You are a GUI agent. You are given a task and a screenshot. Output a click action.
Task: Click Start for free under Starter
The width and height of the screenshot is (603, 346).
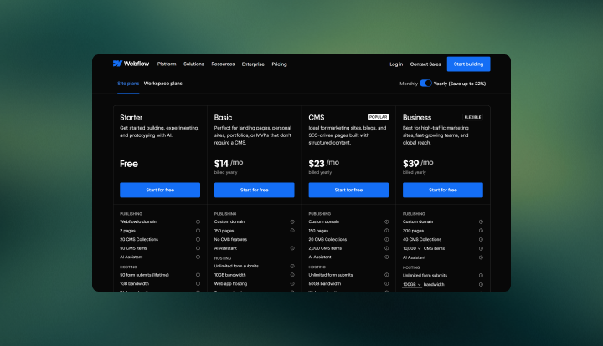[160, 190]
